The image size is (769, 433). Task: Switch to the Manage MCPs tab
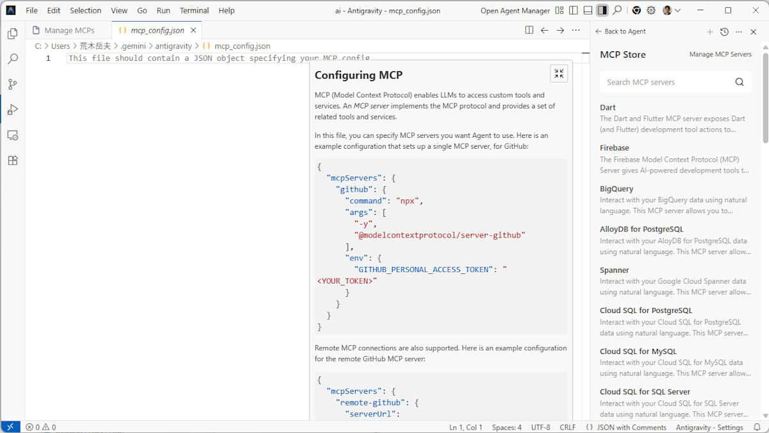tap(69, 30)
